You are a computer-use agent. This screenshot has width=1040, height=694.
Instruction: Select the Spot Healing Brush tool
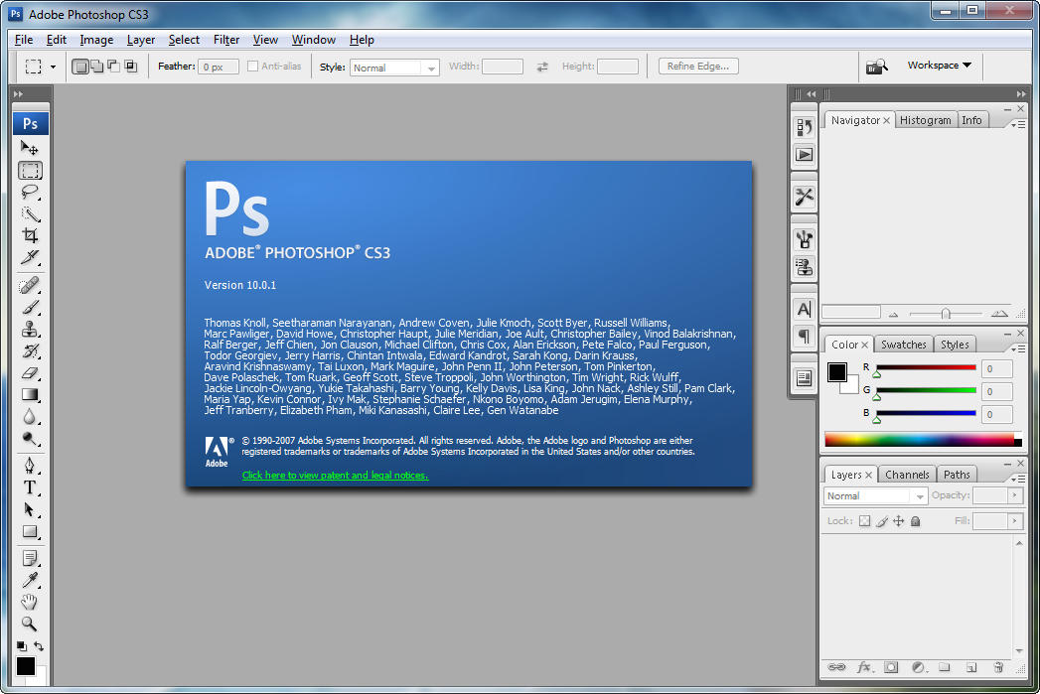[30, 286]
